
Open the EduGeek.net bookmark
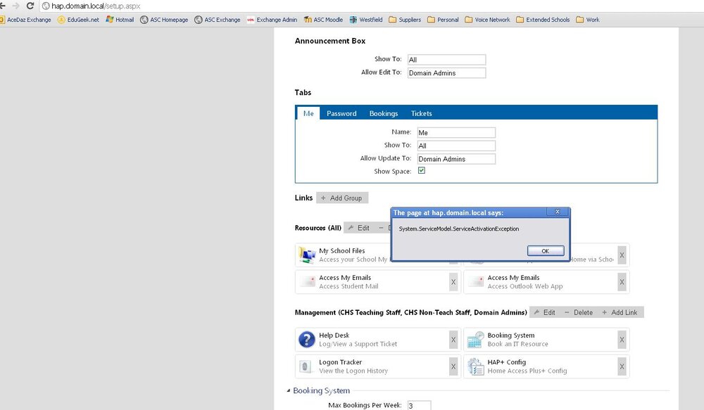pyautogui.click(x=79, y=20)
